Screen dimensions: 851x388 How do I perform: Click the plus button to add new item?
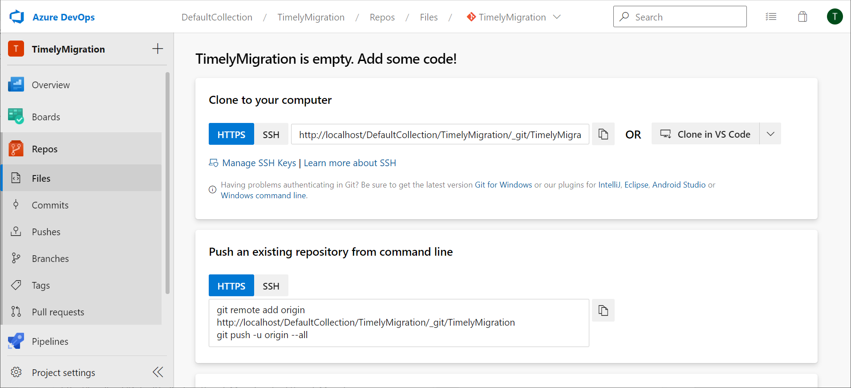coord(158,49)
